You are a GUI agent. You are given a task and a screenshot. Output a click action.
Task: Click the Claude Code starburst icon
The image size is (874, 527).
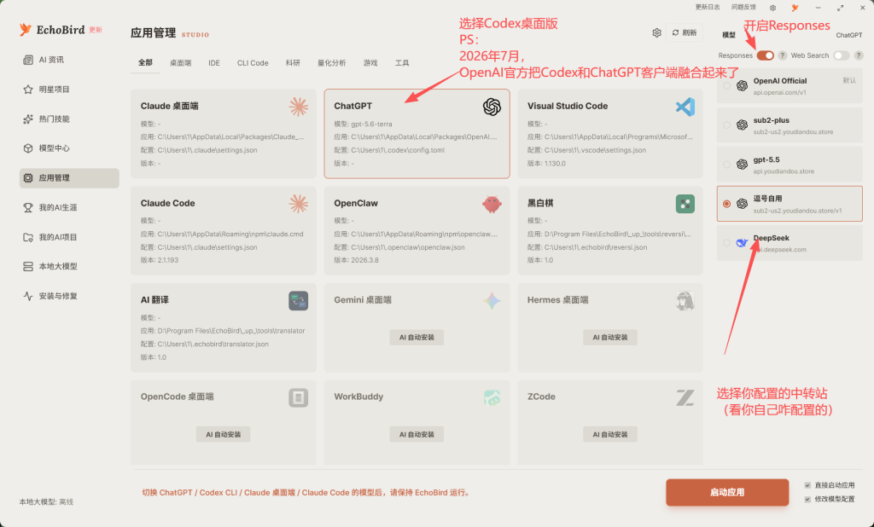298,204
